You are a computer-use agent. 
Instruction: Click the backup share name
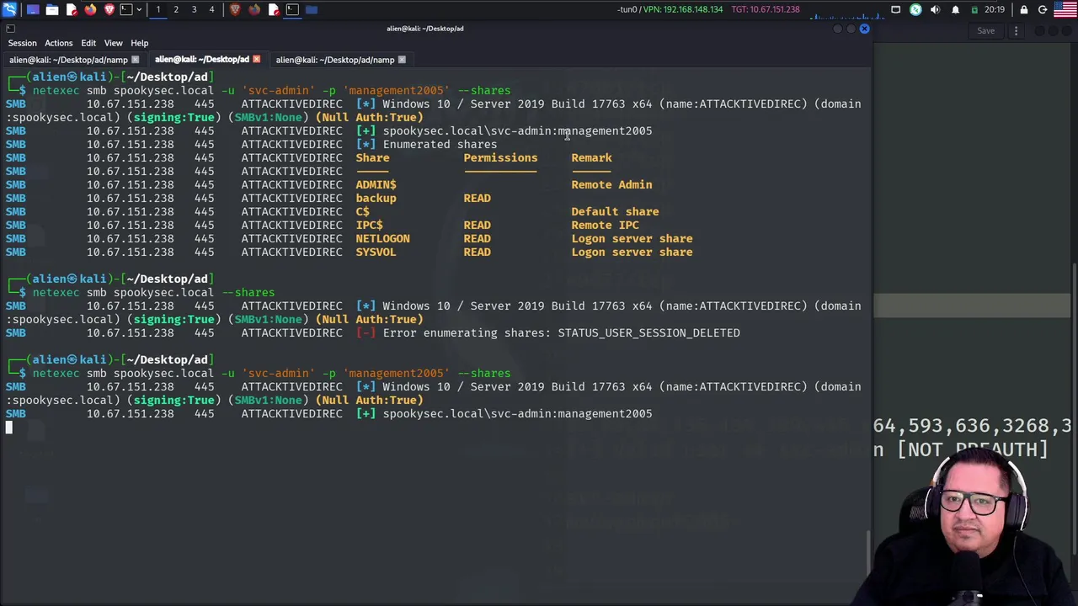pos(376,198)
